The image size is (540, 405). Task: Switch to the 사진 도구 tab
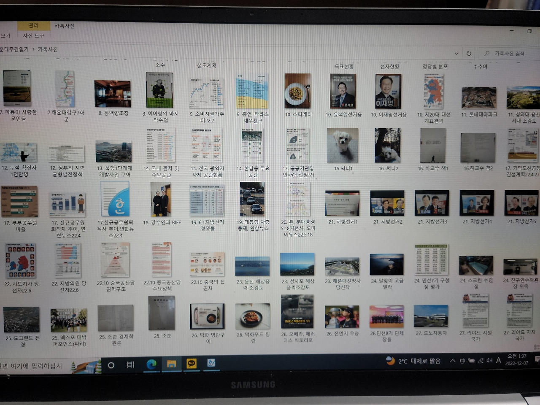[33, 35]
